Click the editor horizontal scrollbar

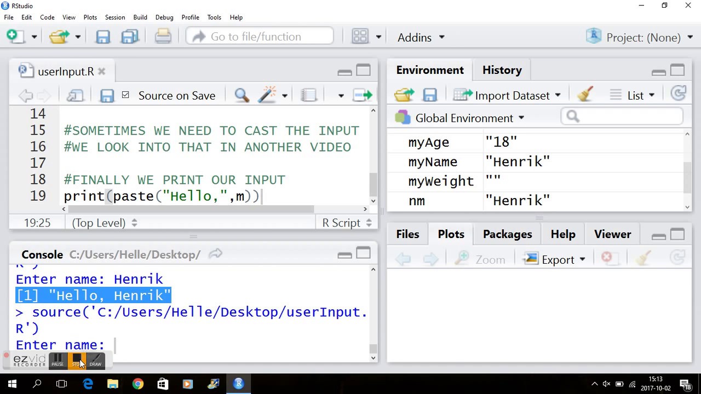(x=192, y=209)
